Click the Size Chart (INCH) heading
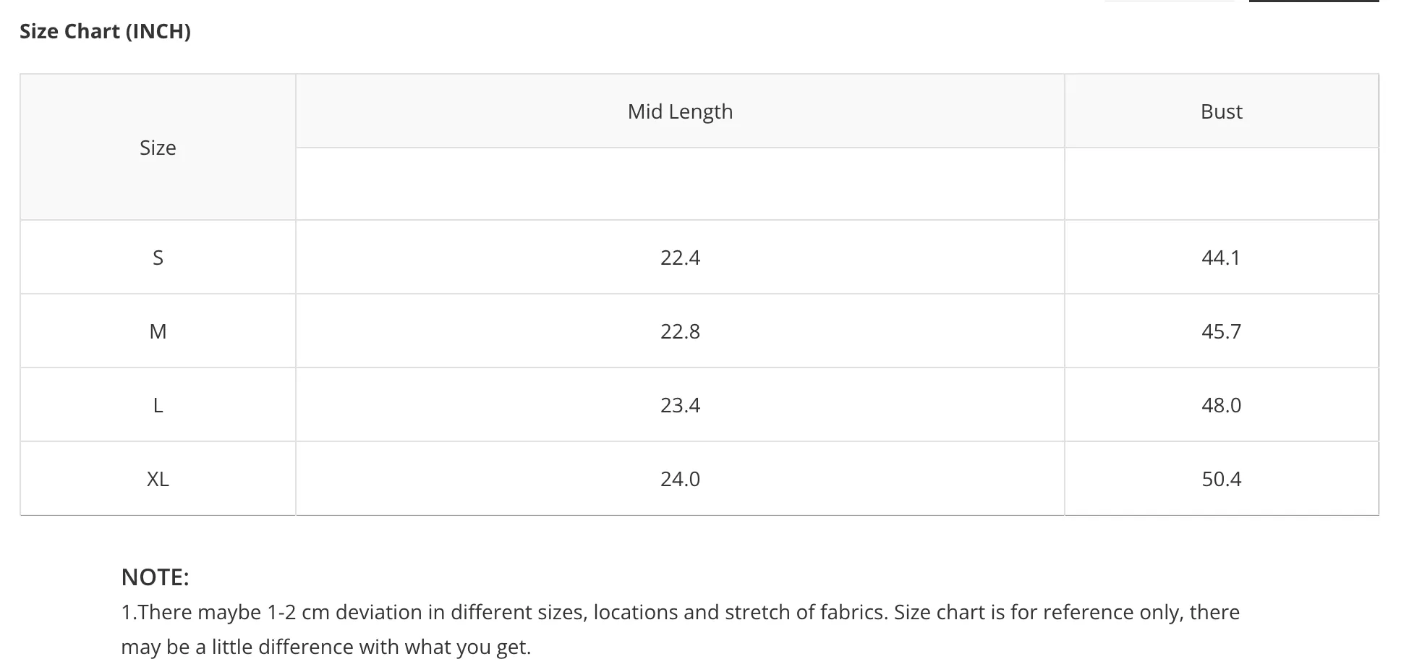The height and width of the screenshot is (667, 1409). 105,32
